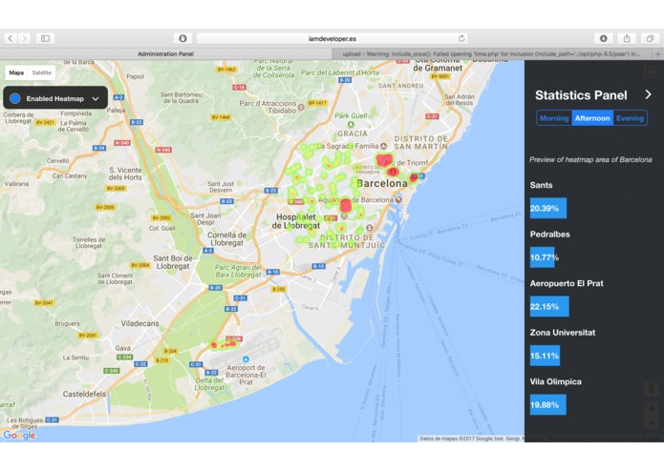Click the Parc d'Atraccions Tibidabo marker

[x=301, y=107]
